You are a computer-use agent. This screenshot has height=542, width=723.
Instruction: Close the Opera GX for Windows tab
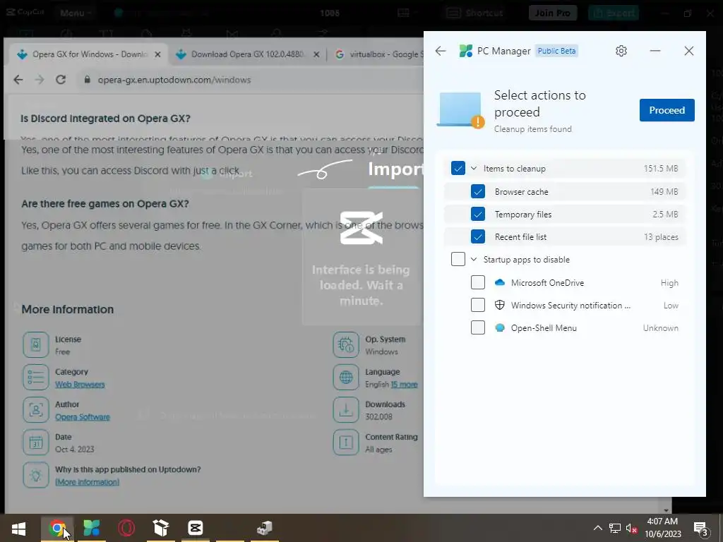coord(157,54)
